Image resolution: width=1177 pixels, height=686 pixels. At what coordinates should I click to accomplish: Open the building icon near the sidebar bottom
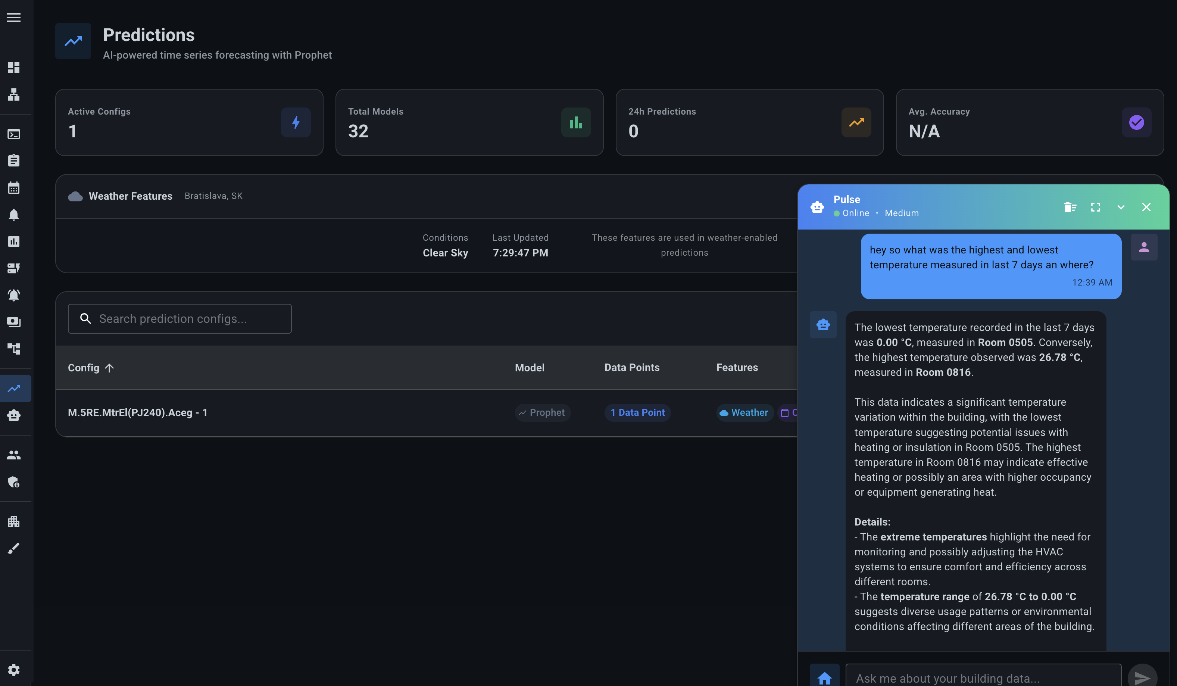pyautogui.click(x=14, y=521)
